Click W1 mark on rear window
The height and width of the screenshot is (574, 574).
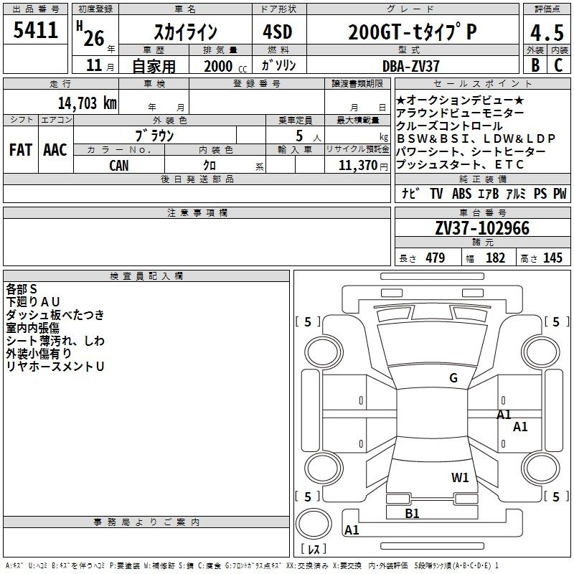460,478
